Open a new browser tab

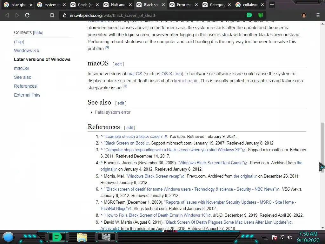pyautogui.click(x=272, y=4)
